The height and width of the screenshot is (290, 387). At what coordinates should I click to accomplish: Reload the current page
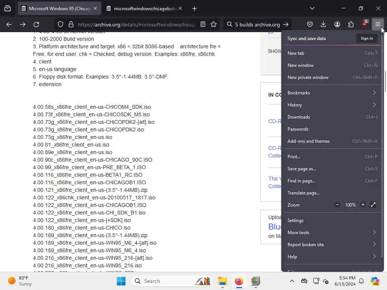(36, 25)
